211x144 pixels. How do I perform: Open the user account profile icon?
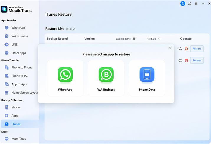pos(183,4)
